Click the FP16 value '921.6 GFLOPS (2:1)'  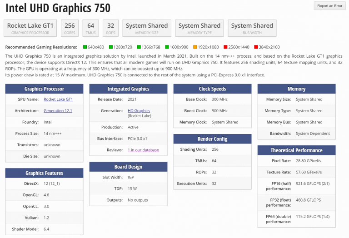click(x=313, y=183)
